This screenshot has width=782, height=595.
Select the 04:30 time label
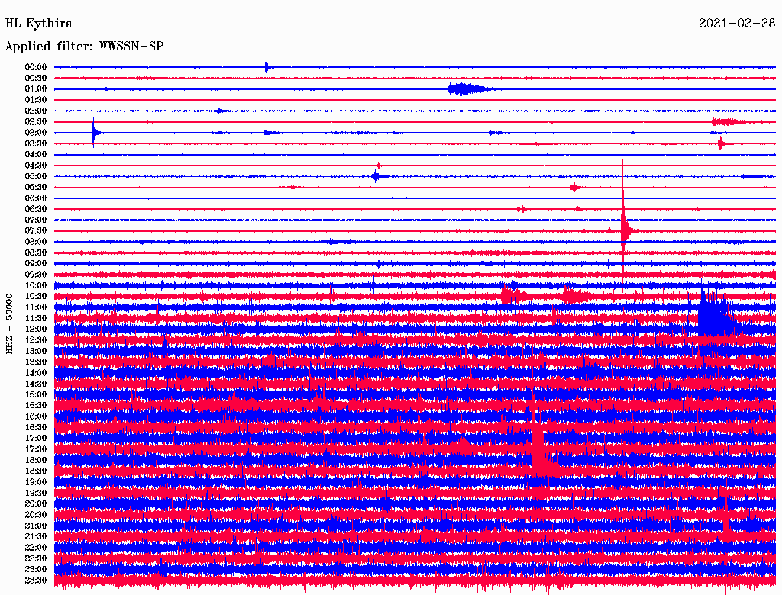pyautogui.click(x=36, y=166)
